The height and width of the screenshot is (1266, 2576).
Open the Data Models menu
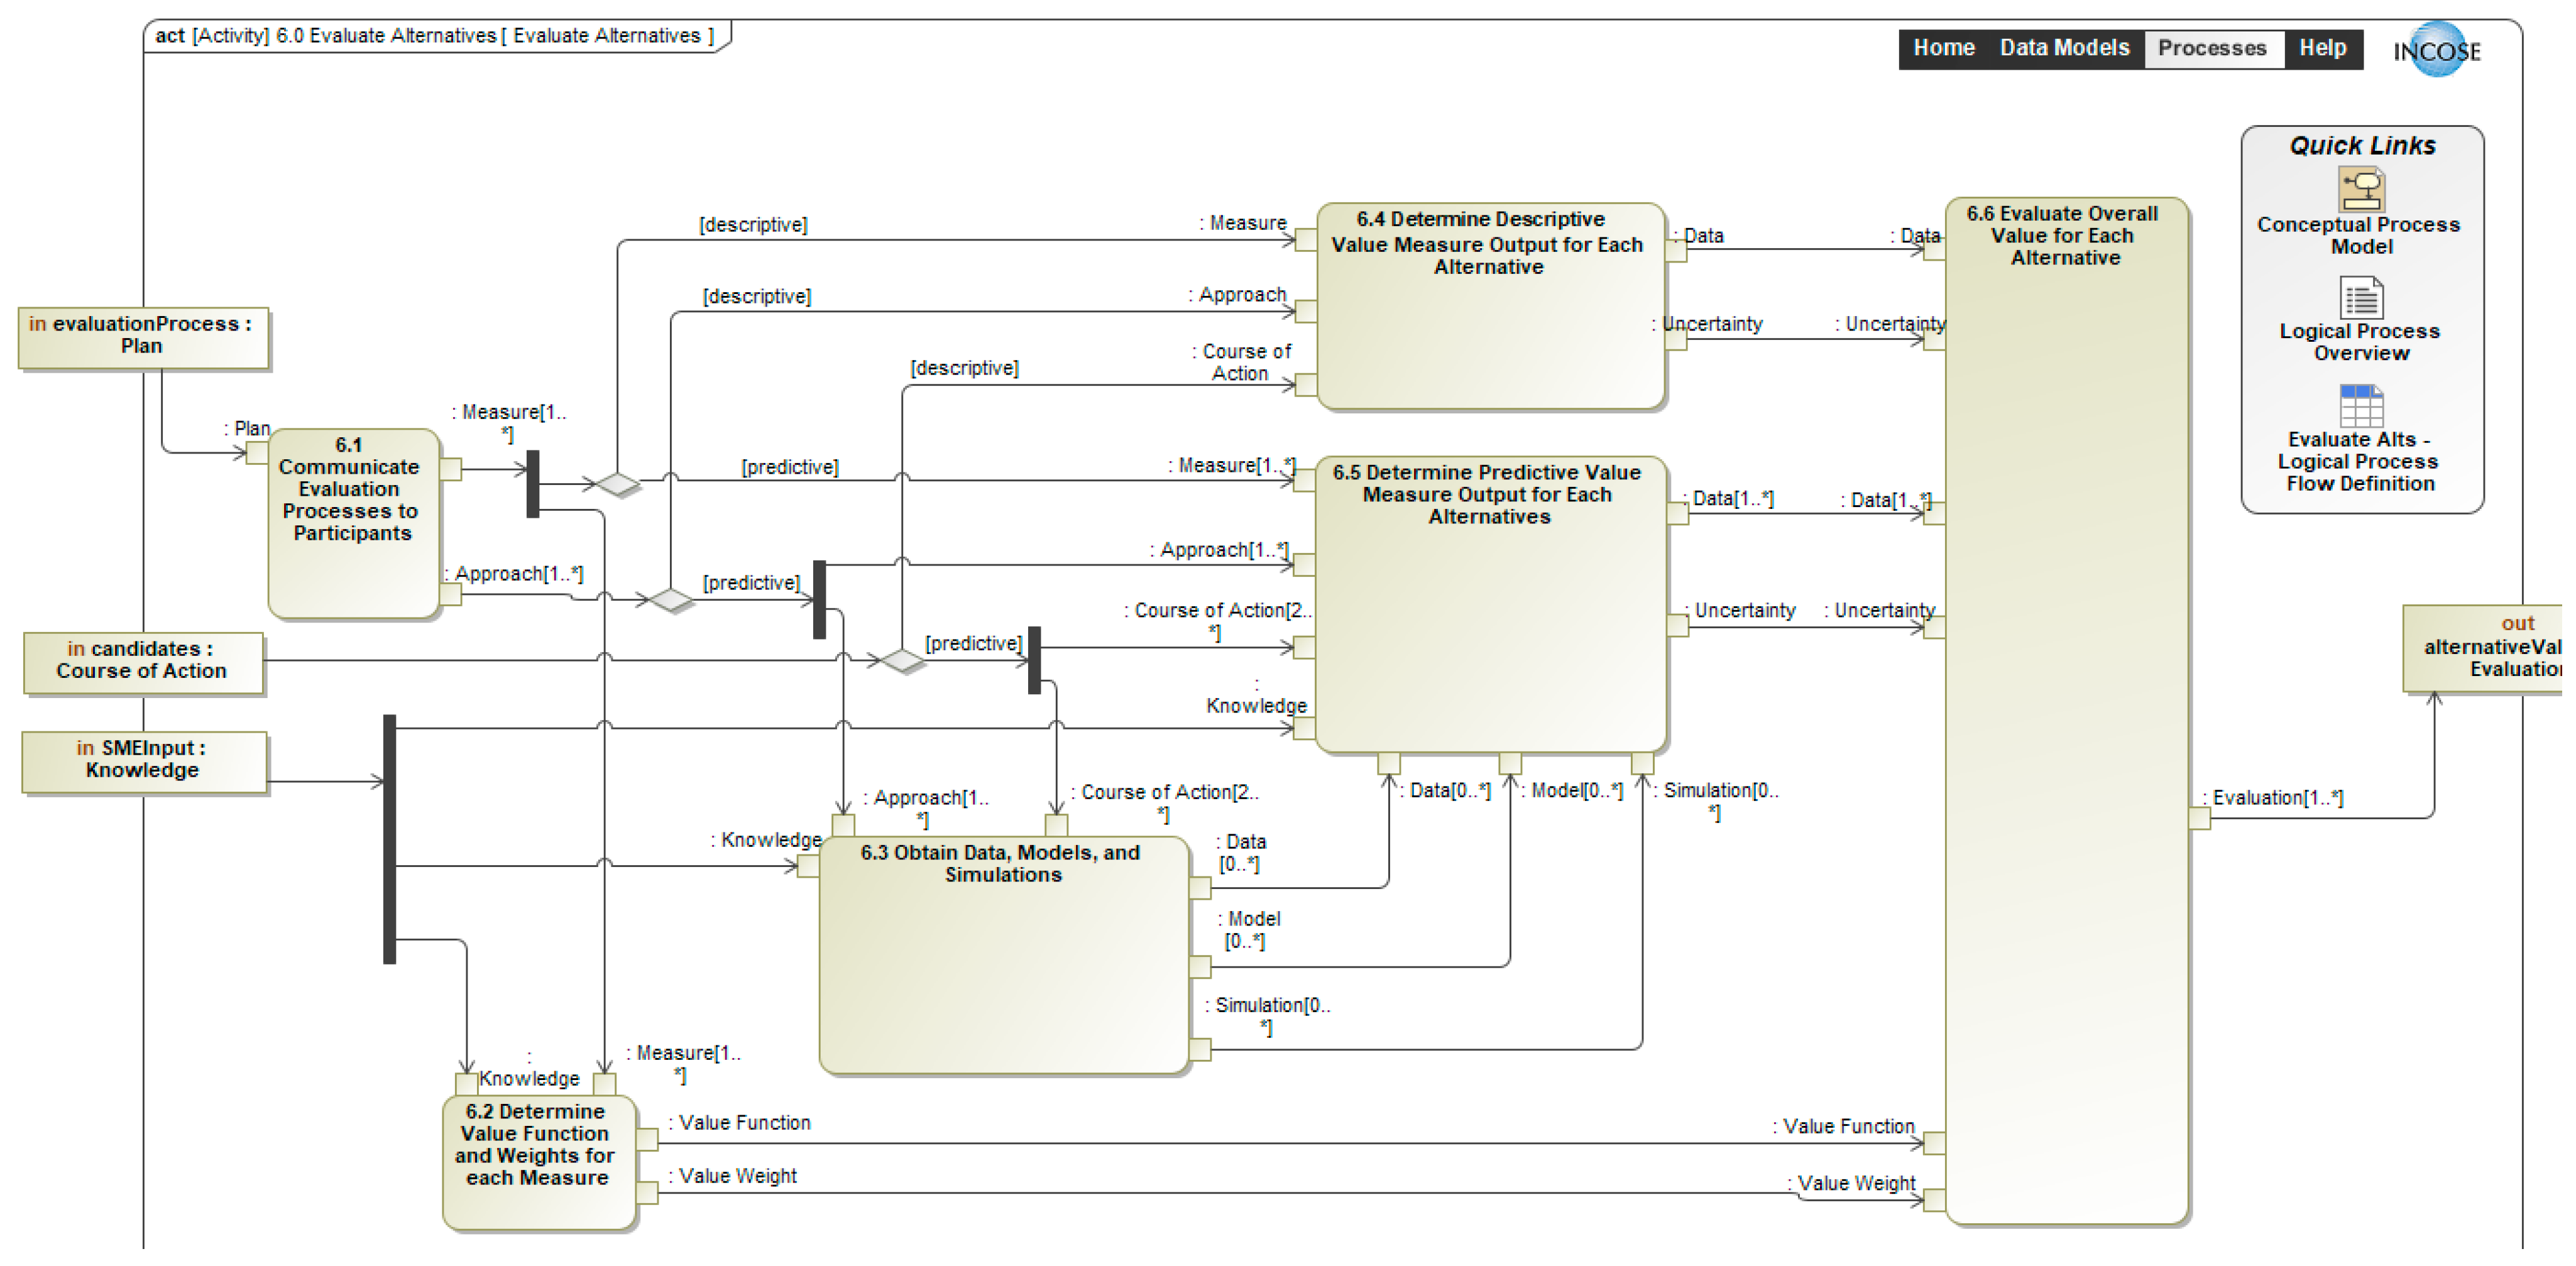(2064, 48)
